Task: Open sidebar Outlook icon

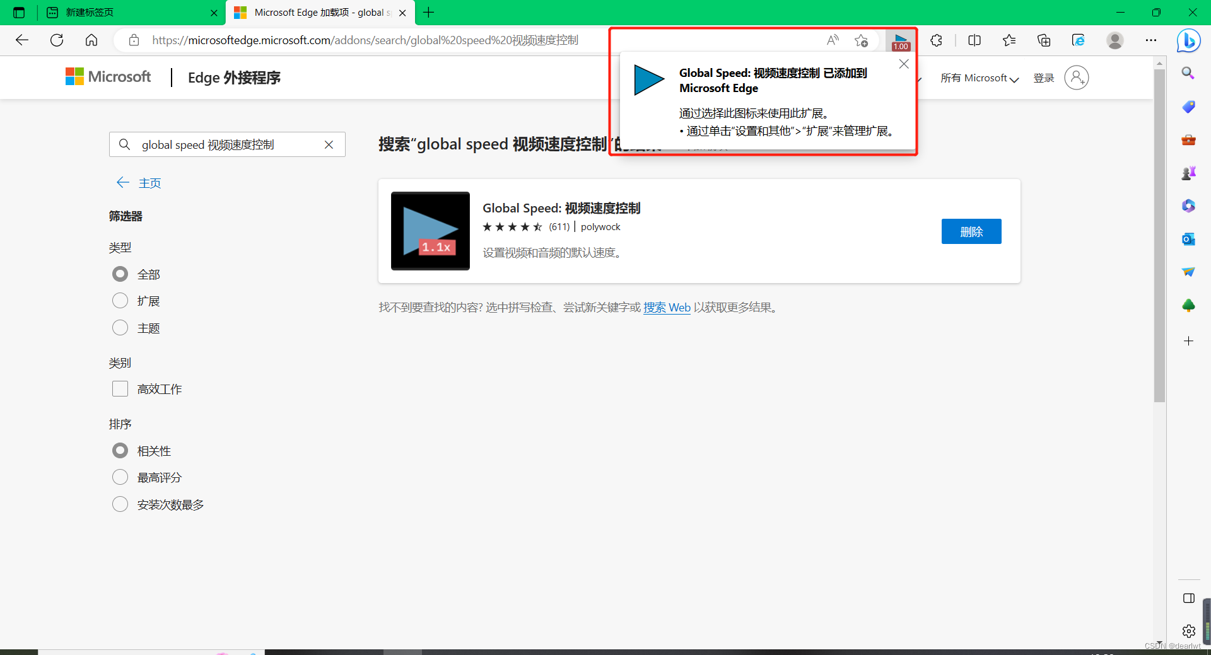Action: 1188,239
